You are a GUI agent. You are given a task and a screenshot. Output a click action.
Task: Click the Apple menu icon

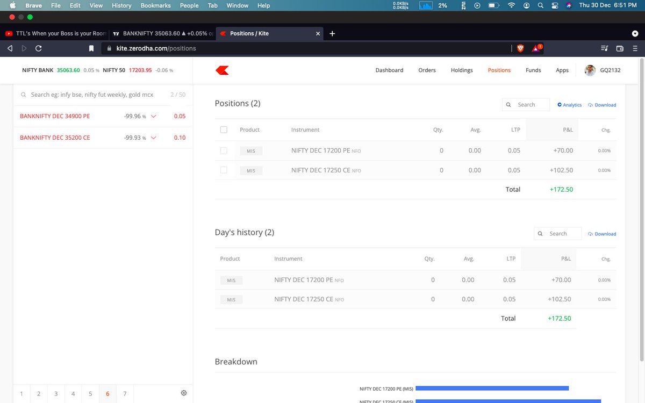coord(13,5)
